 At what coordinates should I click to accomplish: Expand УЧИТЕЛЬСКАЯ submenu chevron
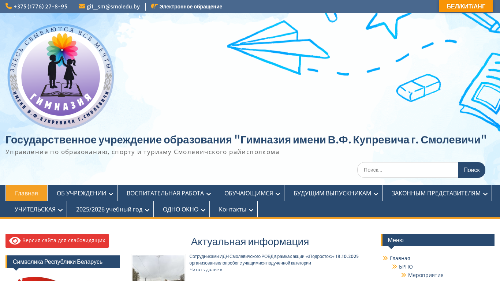(60, 210)
